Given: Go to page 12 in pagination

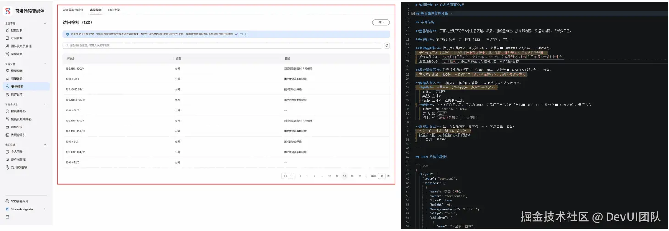Looking at the screenshot, I should click(329, 176).
